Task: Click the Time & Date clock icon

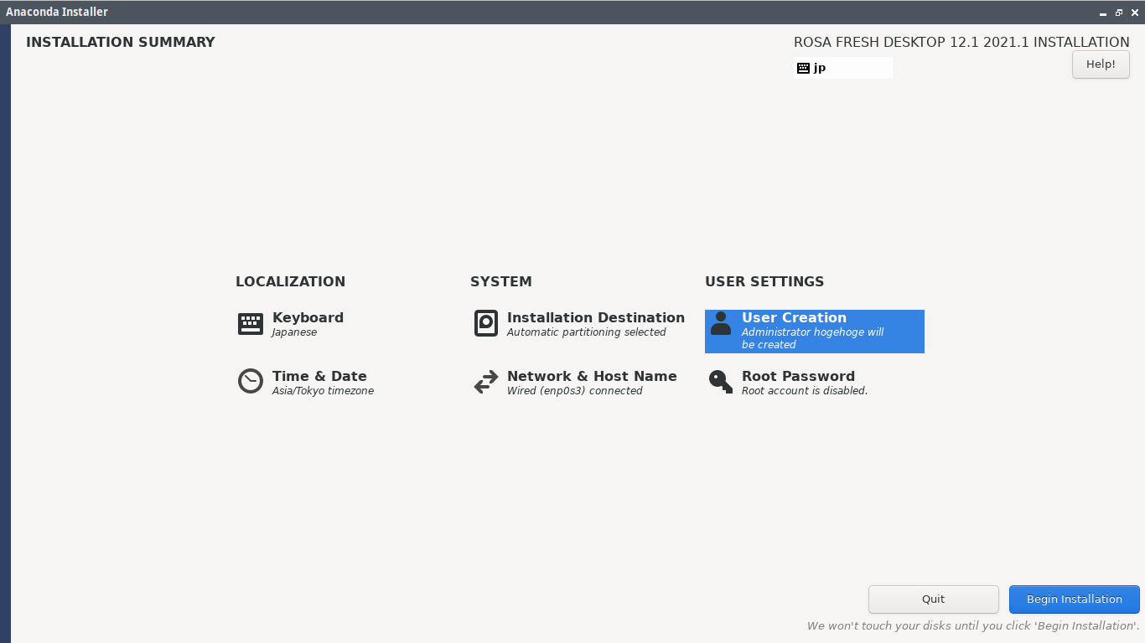Action: (250, 381)
